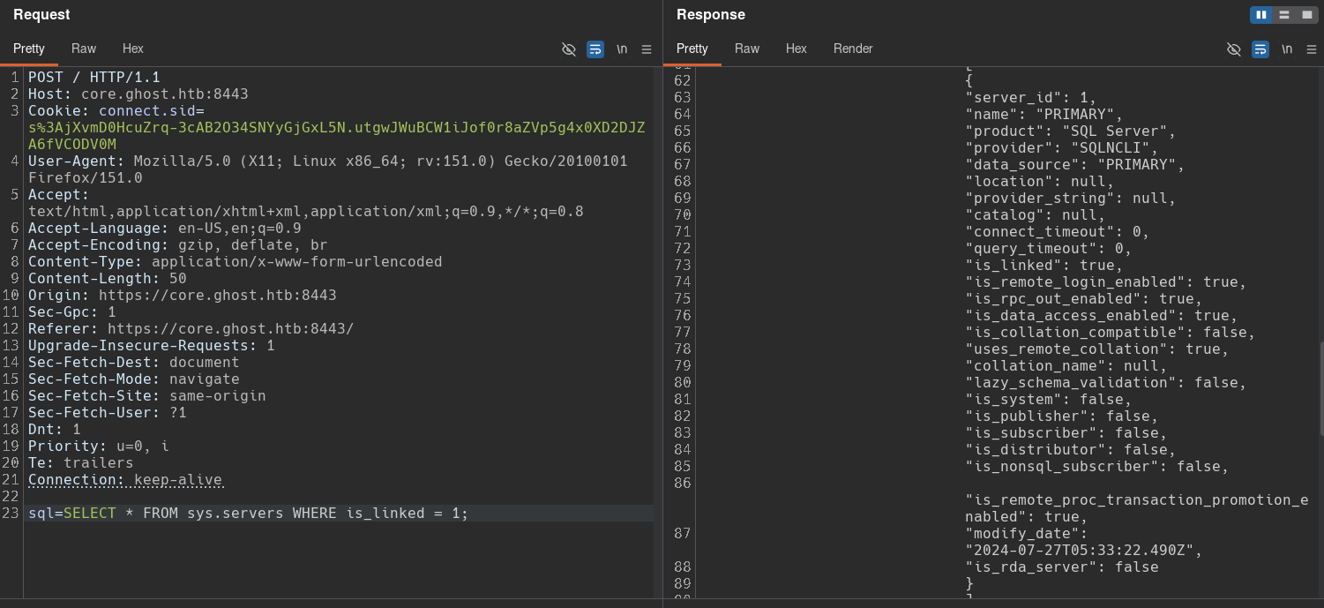Click the 'Request' panel title
Image resolution: width=1324 pixels, height=608 pixels.
coord(41,15)
